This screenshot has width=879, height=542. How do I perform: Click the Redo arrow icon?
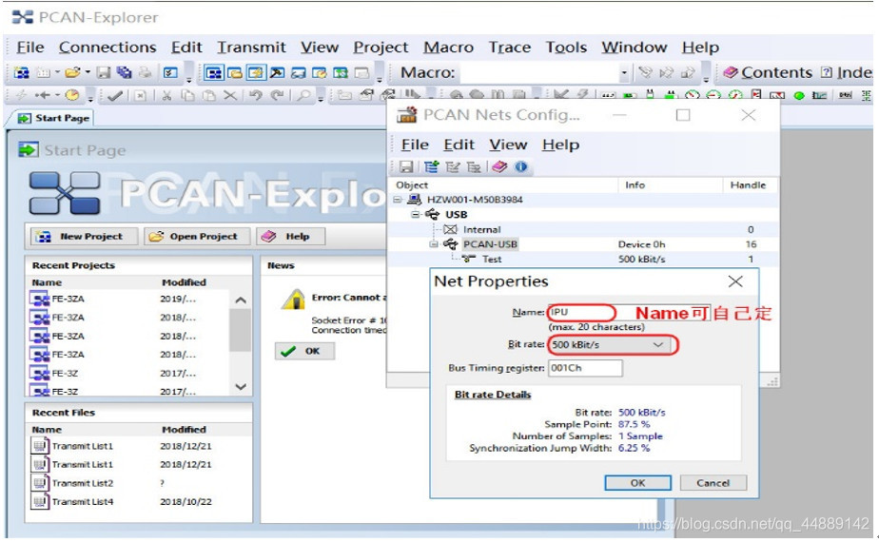[277, 95]
